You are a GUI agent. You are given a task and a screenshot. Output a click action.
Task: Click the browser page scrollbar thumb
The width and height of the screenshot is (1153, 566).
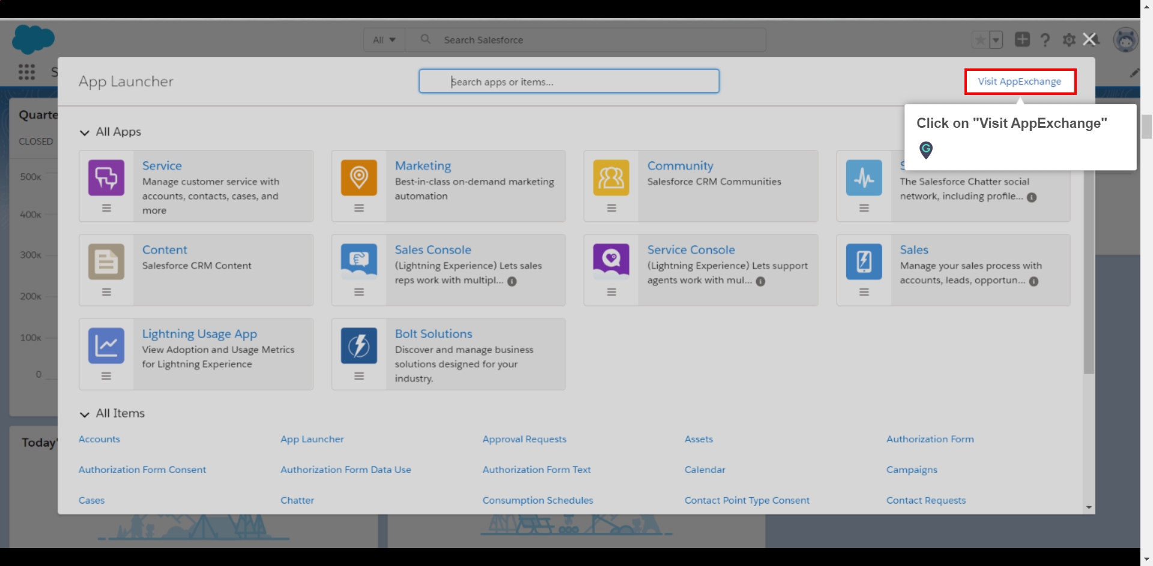1146,127
